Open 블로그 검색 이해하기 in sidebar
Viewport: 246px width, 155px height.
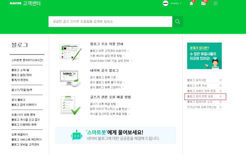click(x=24, y=105)
